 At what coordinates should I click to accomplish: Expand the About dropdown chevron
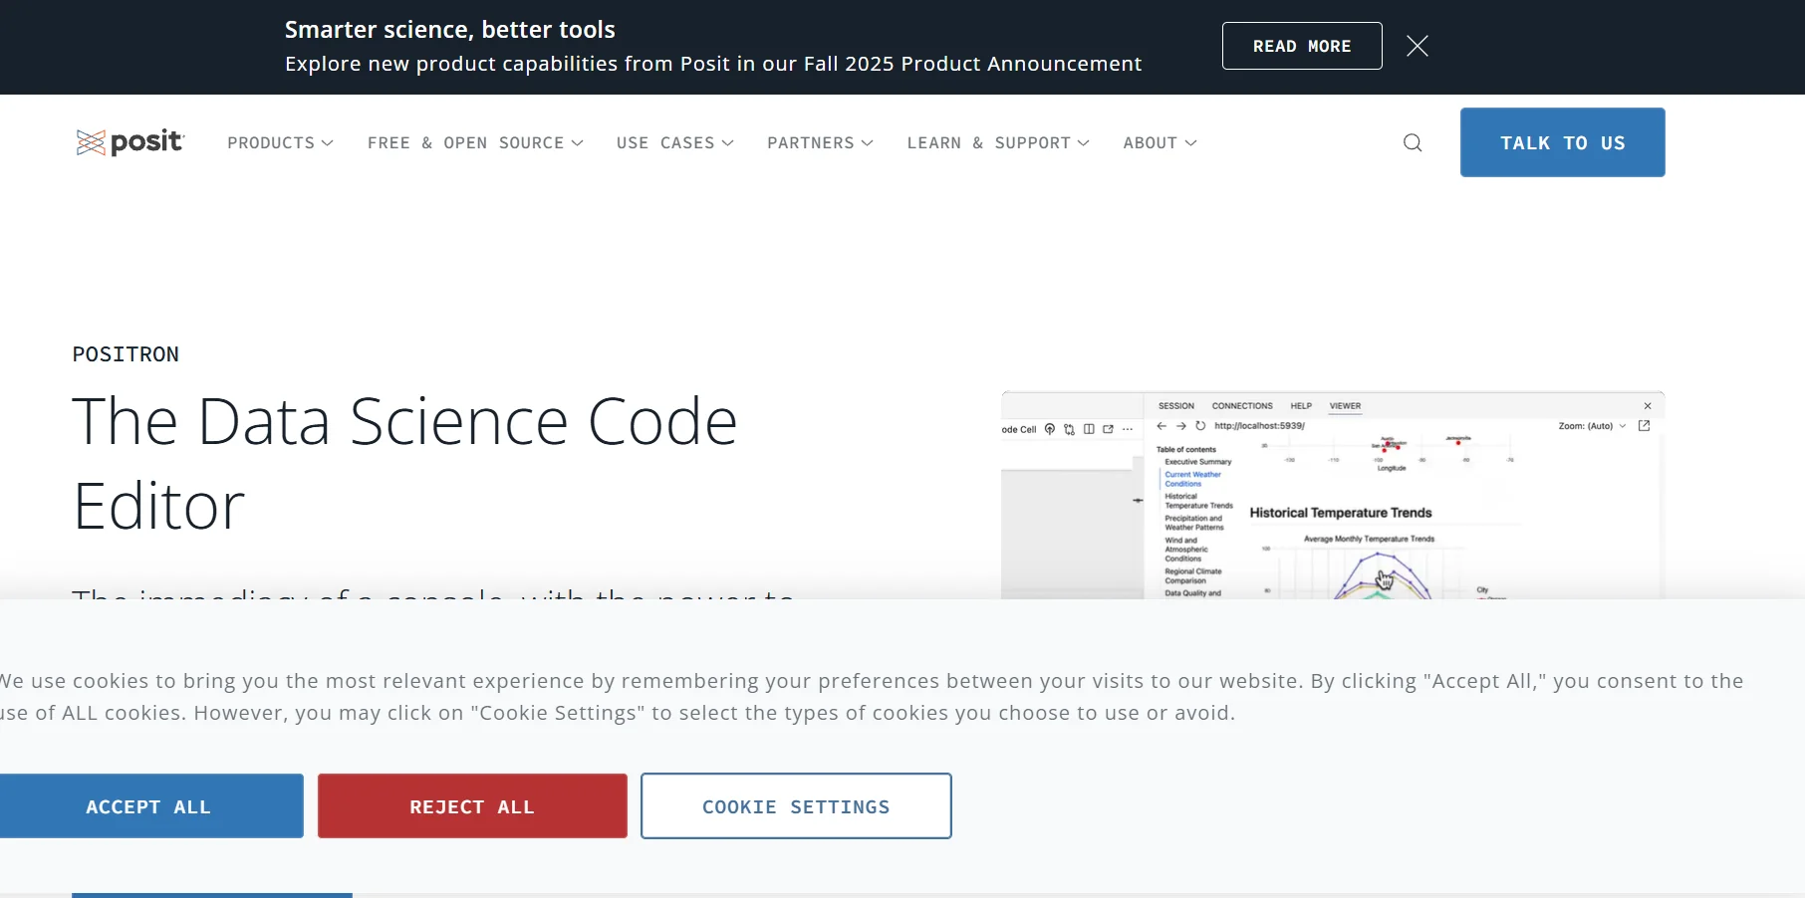coord(1190,142)
